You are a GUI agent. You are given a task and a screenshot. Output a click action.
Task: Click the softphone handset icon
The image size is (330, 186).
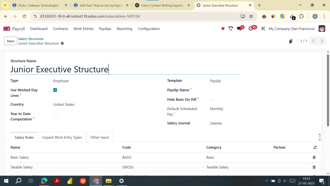pos(230,28)
